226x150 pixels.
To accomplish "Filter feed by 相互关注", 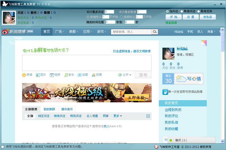I will tap(44, 116).
